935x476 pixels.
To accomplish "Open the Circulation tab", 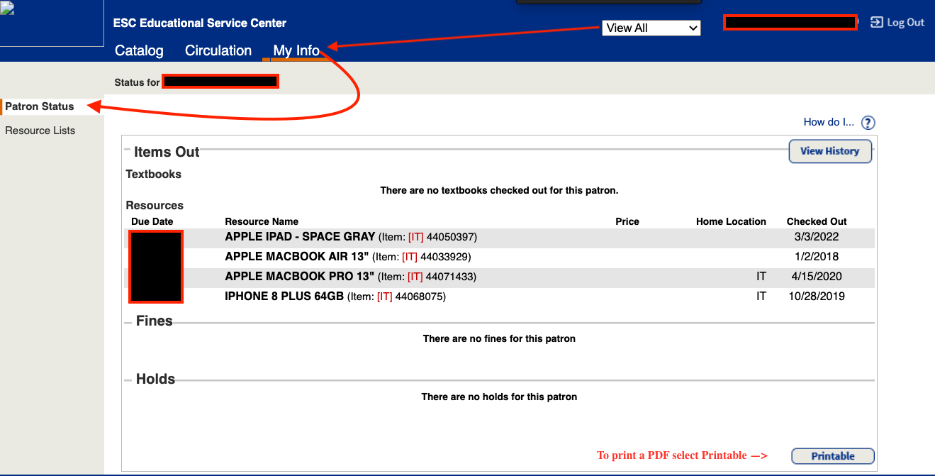I will pyautogui.click(x=218, y=50).
